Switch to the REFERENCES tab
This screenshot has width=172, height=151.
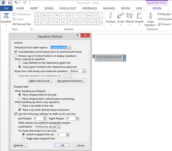pos(89,8)
